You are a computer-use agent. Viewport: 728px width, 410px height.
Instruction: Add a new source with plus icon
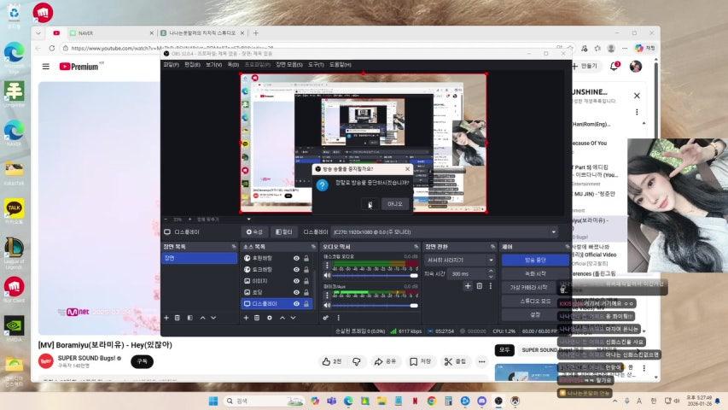click(246, 318)
